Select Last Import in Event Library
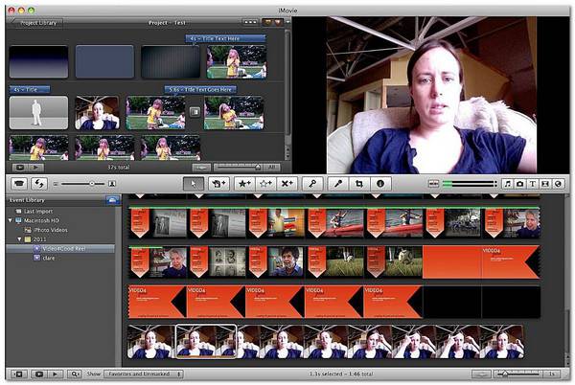The height and width of the screenshot is (385, 575). [38, 212]
